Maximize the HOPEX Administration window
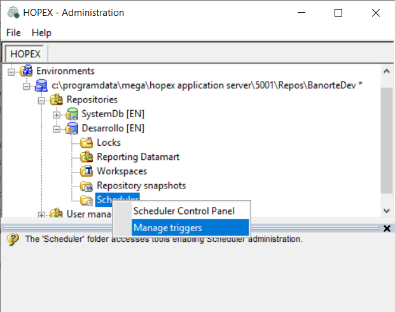This screenshot has height=312, width=395. coord(338,13)
